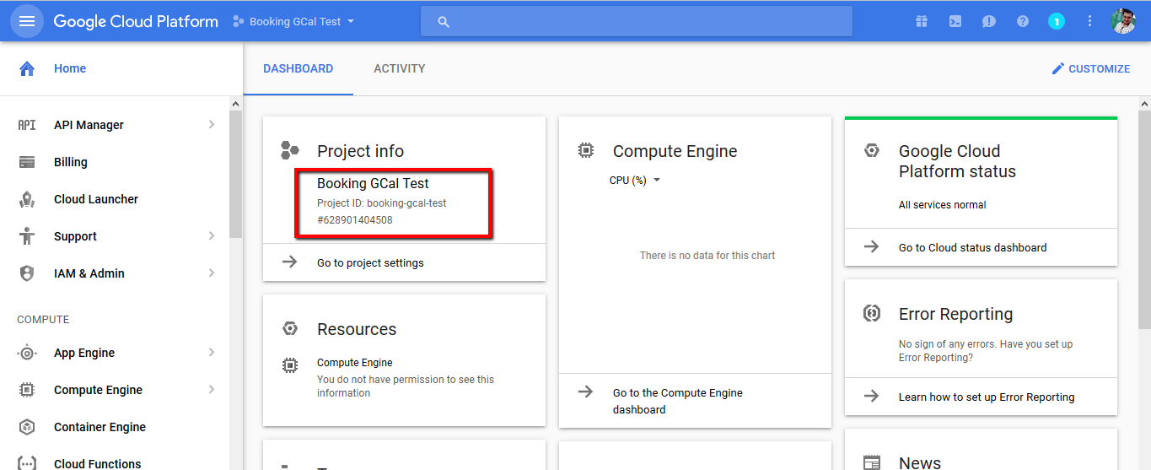
Task: Click the Billing card icon
Action: pyautogui.click(x=27, y=162)
